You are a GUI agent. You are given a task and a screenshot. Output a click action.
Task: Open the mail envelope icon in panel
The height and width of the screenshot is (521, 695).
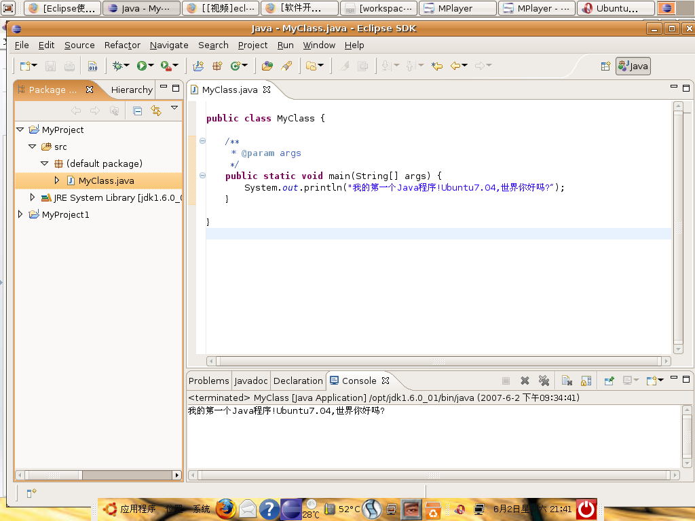tap(248, 509)
